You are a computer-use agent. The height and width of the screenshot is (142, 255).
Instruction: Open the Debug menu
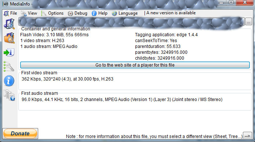[x=77, y=13]
